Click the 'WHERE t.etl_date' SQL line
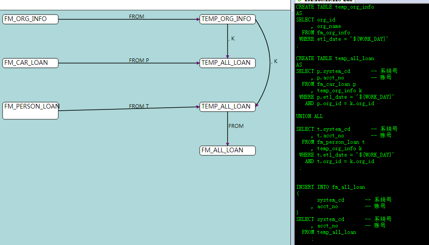This screenshot has height=245, width=429. [347, 155]
